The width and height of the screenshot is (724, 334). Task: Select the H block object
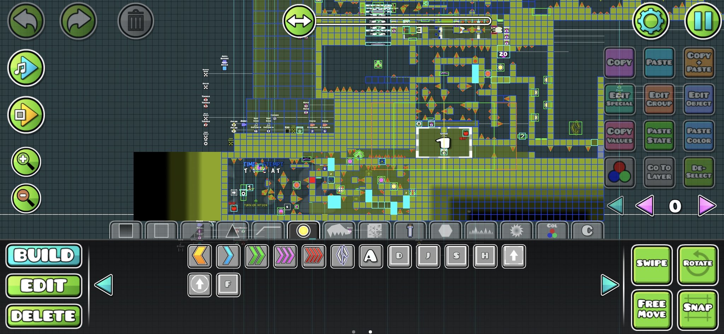[x=485, y=256]
